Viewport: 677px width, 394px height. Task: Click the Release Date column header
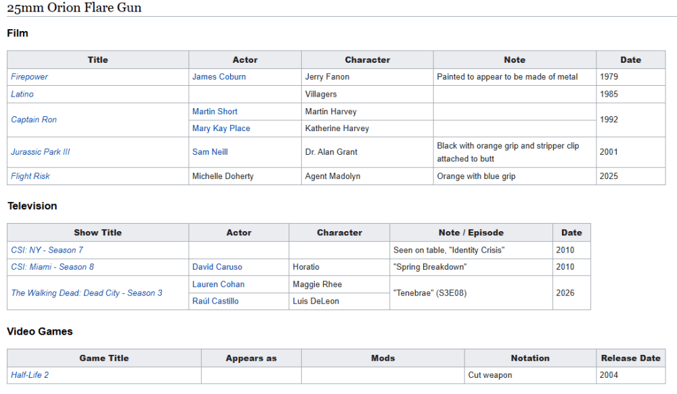630,358
